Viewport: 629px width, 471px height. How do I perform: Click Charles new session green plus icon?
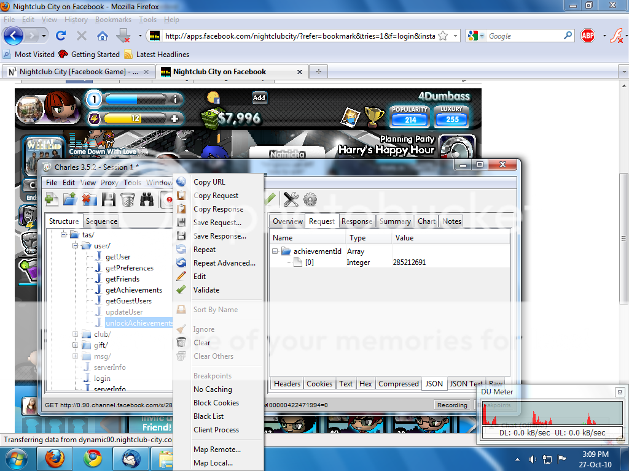click(x=52, y=199)
